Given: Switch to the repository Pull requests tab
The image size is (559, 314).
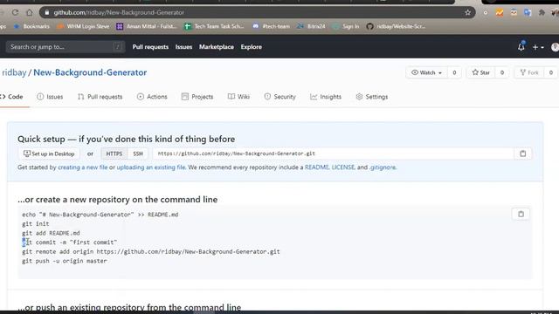Looking at the screenshot, I should [100, 97].
